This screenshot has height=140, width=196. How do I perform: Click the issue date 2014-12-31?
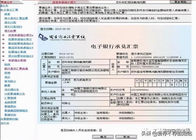click(x=66, y=54)
